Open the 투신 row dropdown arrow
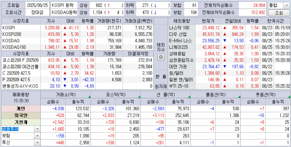Screen dimensions: 291x147 (x=37, y=142)
